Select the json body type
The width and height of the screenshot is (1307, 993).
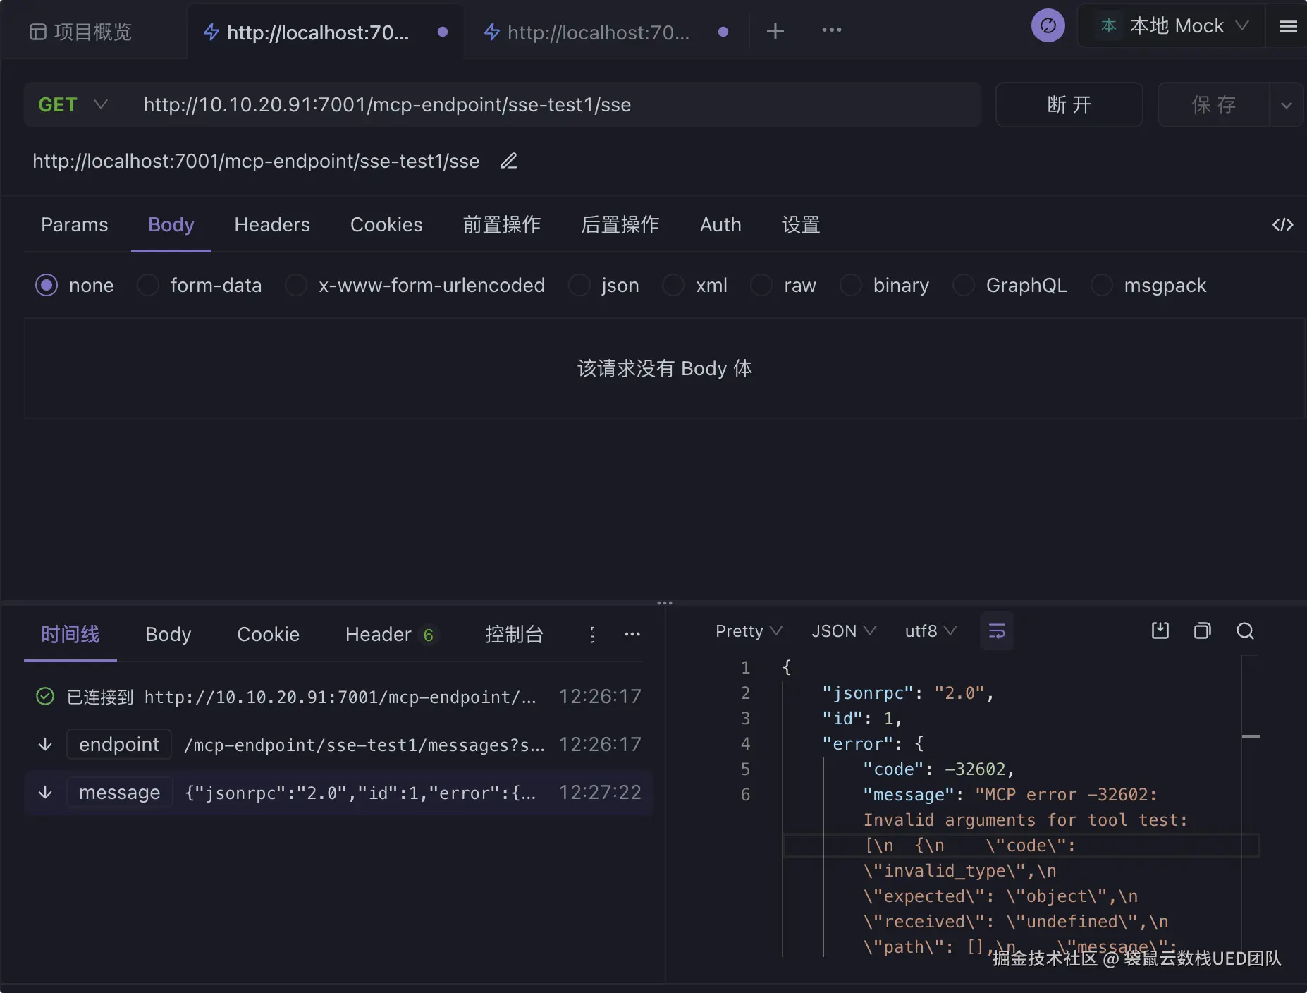[x=579, y=286]
